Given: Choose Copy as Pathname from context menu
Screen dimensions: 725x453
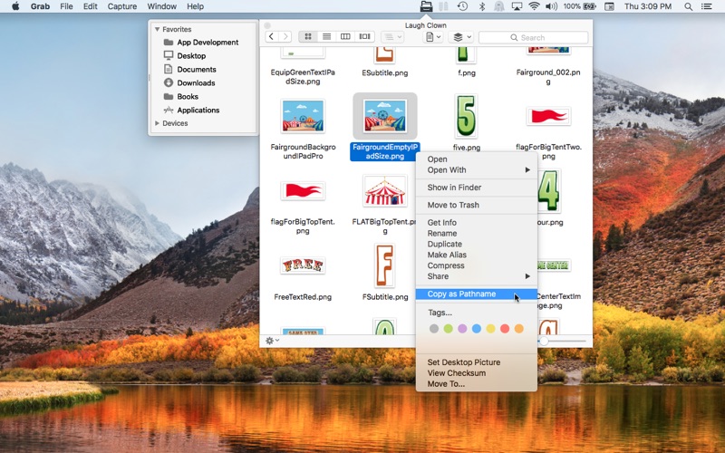Looking at the screenshot, I should click(x=461, y=294).
